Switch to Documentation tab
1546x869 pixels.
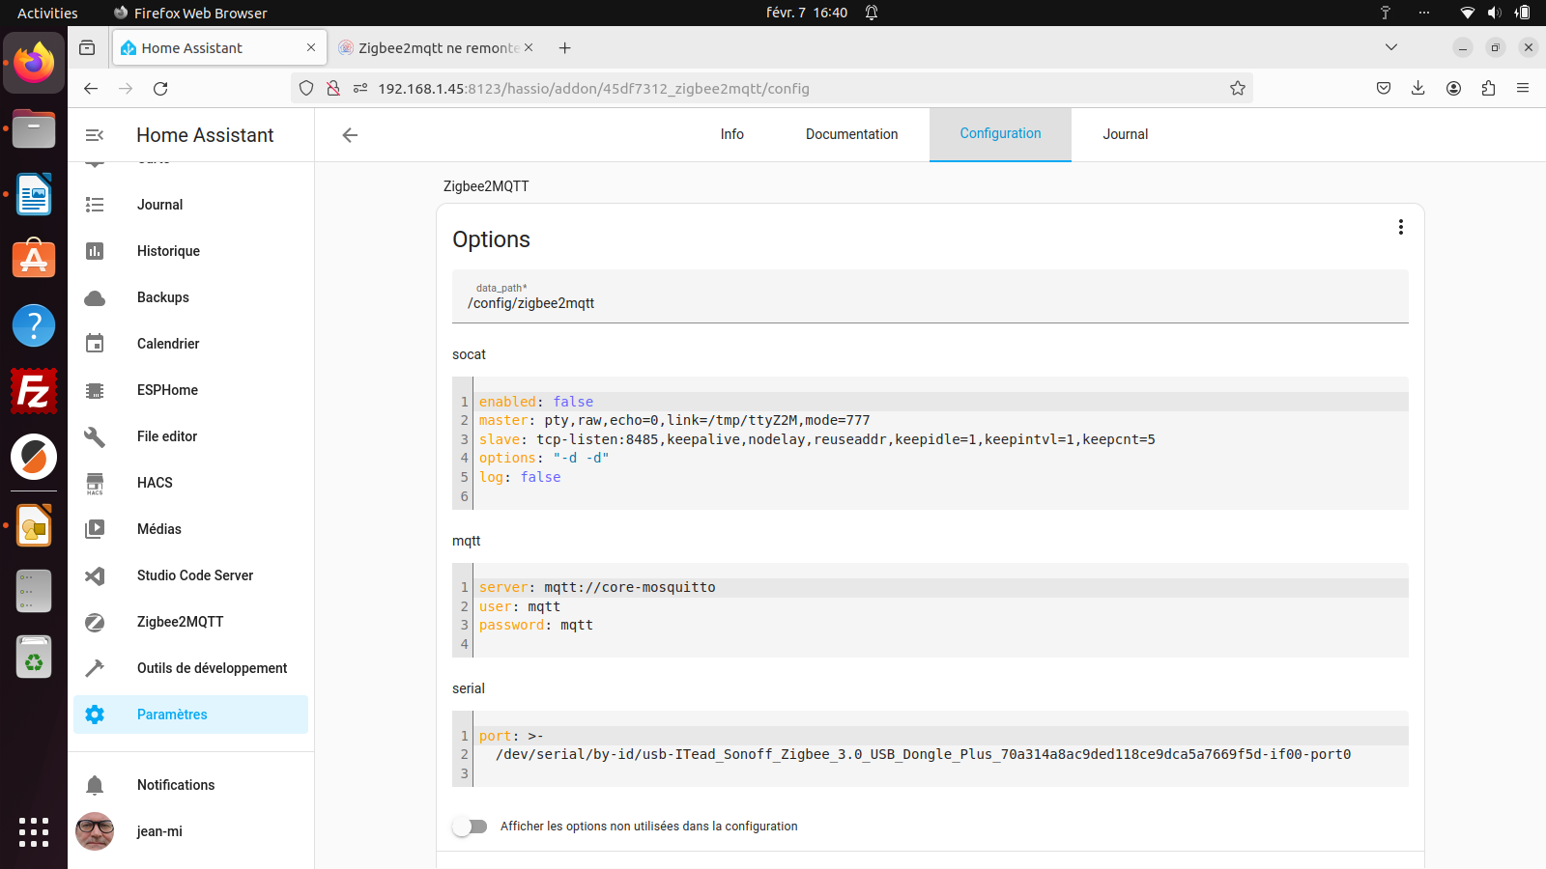click(852, 134)
